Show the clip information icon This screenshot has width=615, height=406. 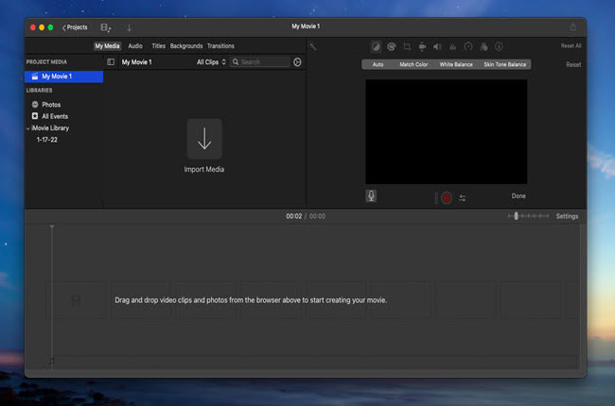coord(499,47)
